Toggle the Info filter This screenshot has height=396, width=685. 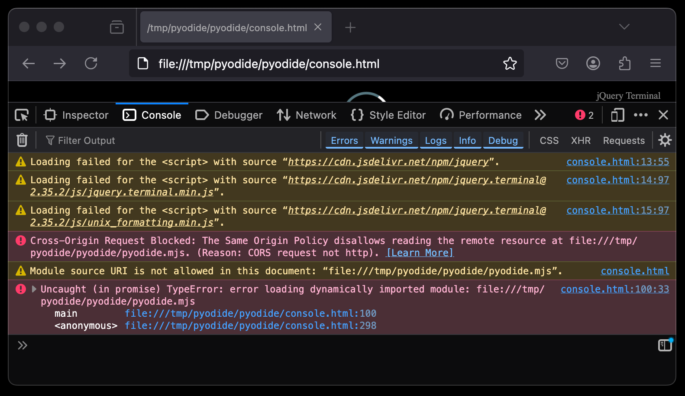click(467, 140)
